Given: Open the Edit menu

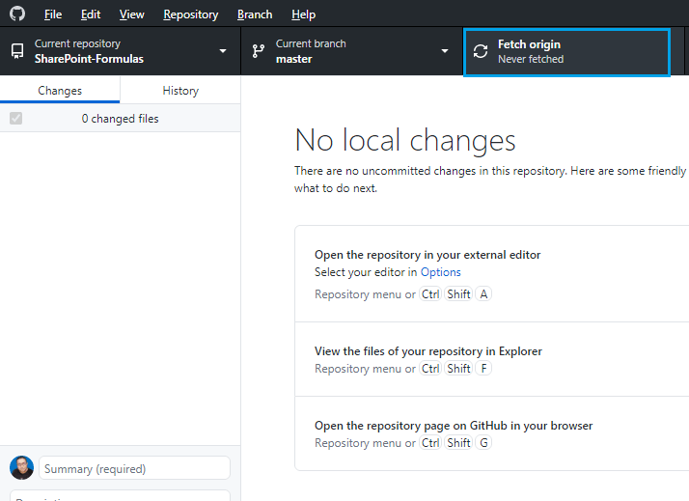Looking at the screenshot, I should tap(91, 14).
